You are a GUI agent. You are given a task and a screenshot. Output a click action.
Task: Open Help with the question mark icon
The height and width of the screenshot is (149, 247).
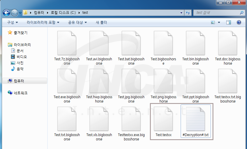[239, 22]
